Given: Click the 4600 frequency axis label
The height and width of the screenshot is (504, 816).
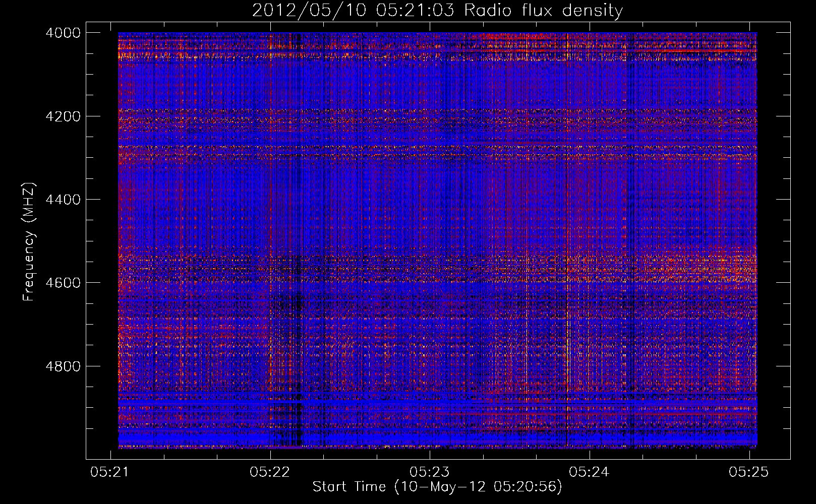Looking at the screenshot, I should pos(63,283).
